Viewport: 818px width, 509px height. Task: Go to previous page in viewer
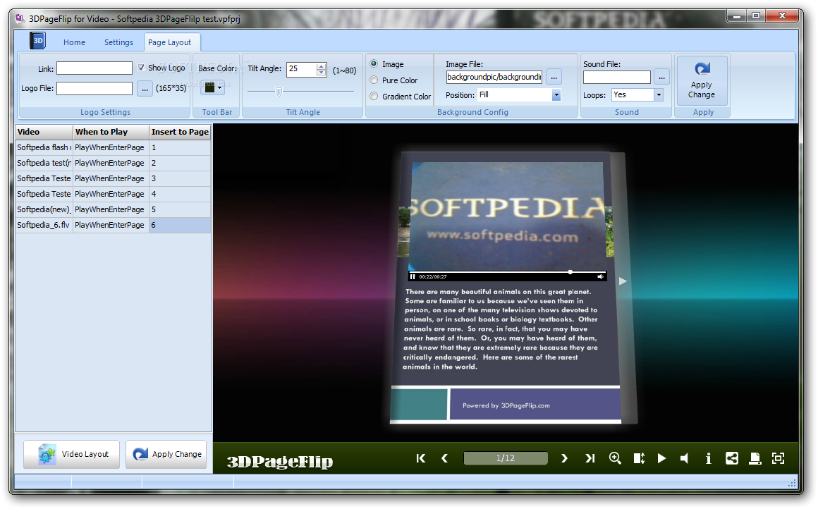(444, 458)
